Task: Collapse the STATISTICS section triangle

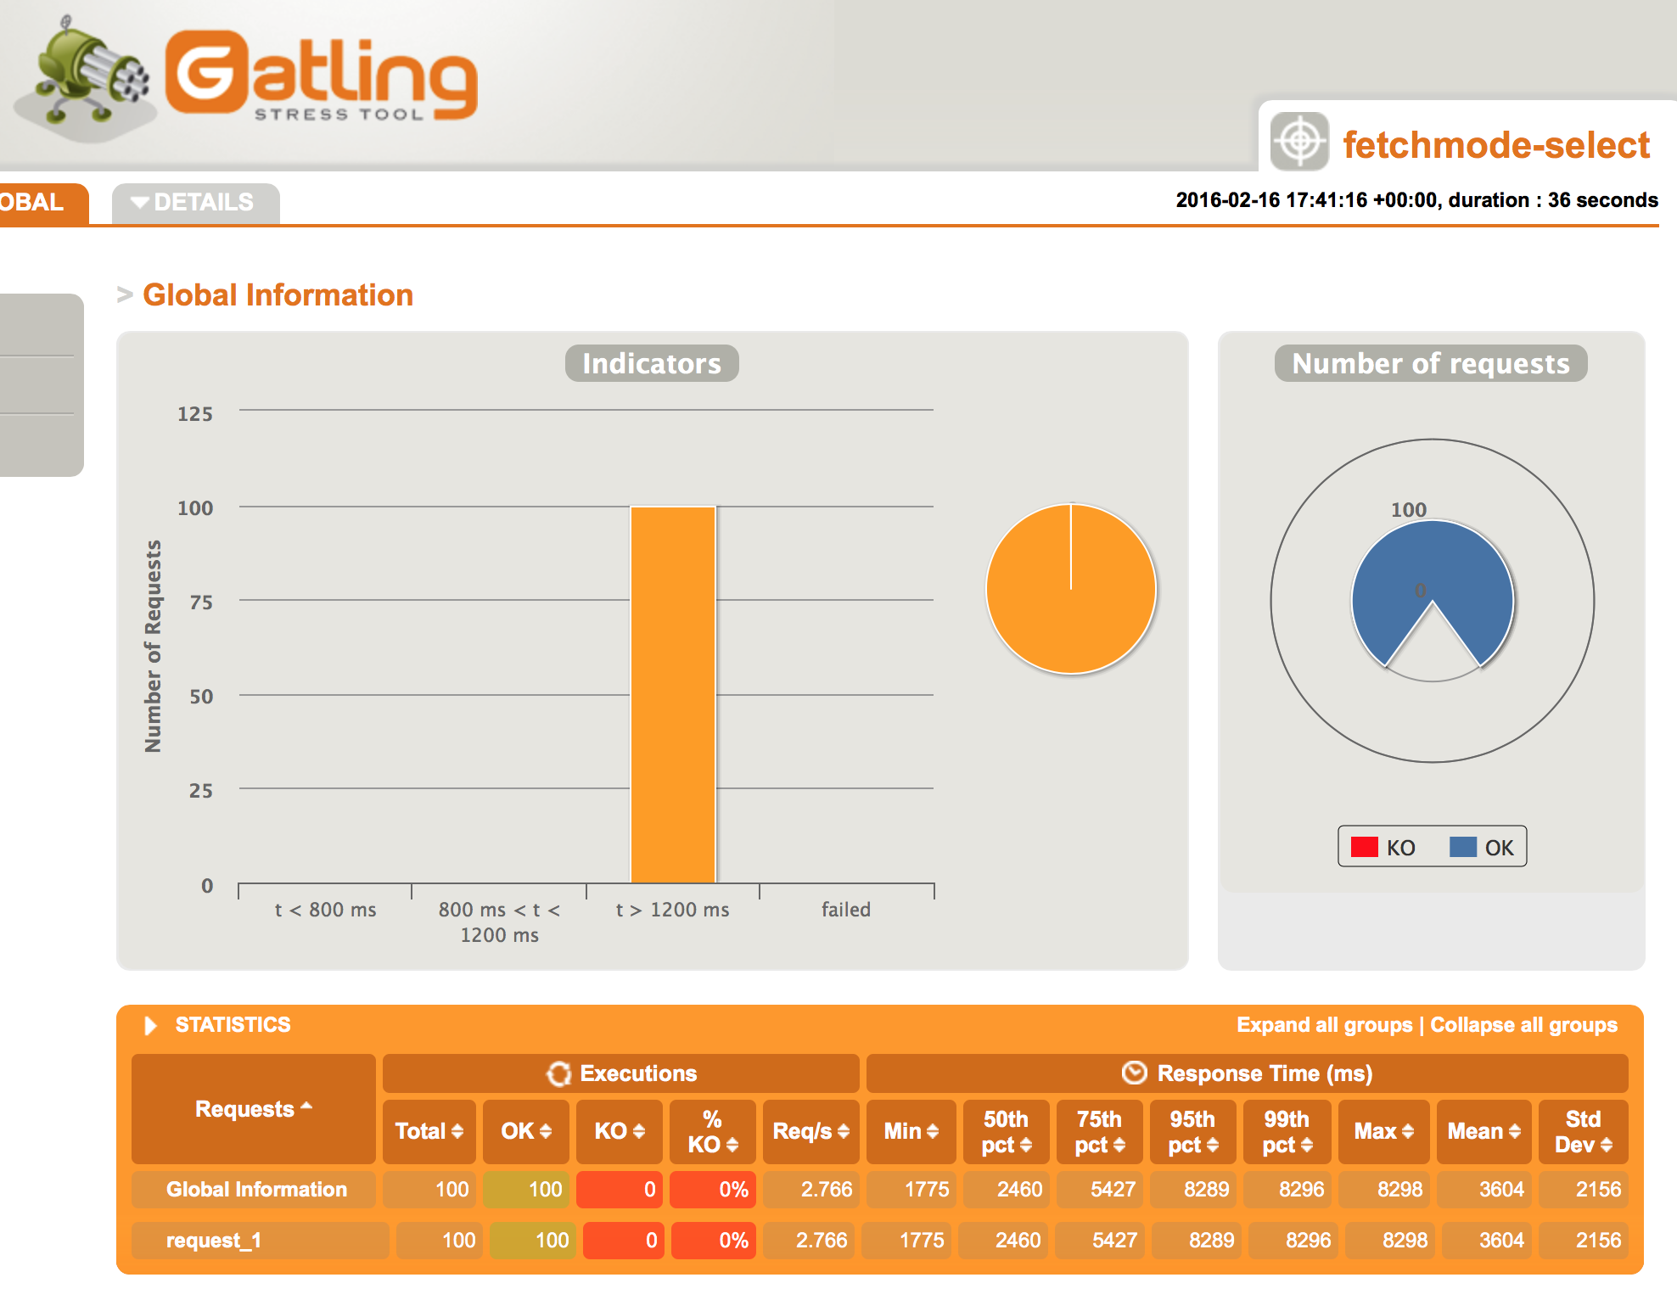Action: (x=151, y=1025)
